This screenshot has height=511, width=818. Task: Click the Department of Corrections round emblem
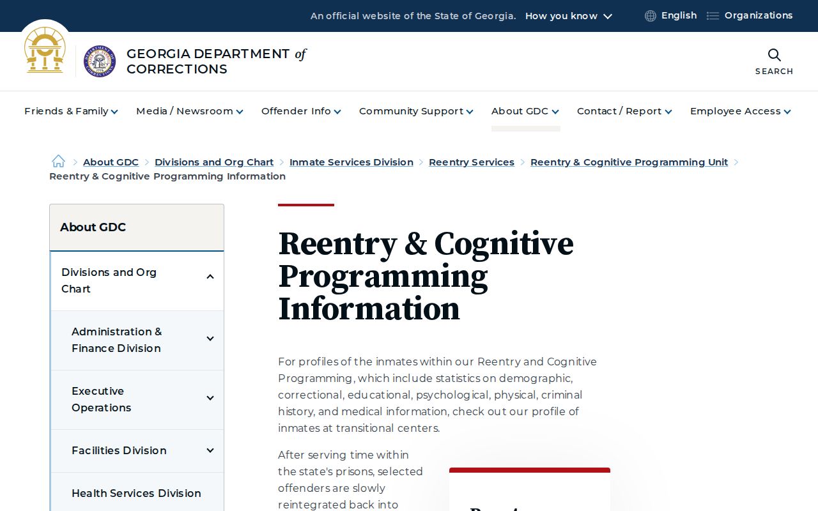pos(100,61)
